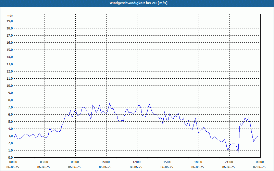Click the '06.06.25' date under 03:00
The image size is (274, 171).
pos(43,167)
